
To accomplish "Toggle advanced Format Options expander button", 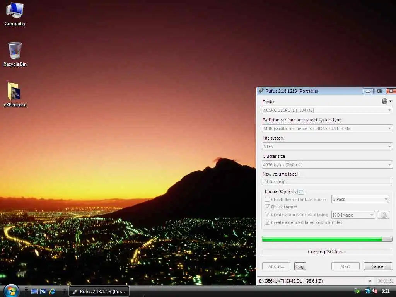I will click(301, 191).
